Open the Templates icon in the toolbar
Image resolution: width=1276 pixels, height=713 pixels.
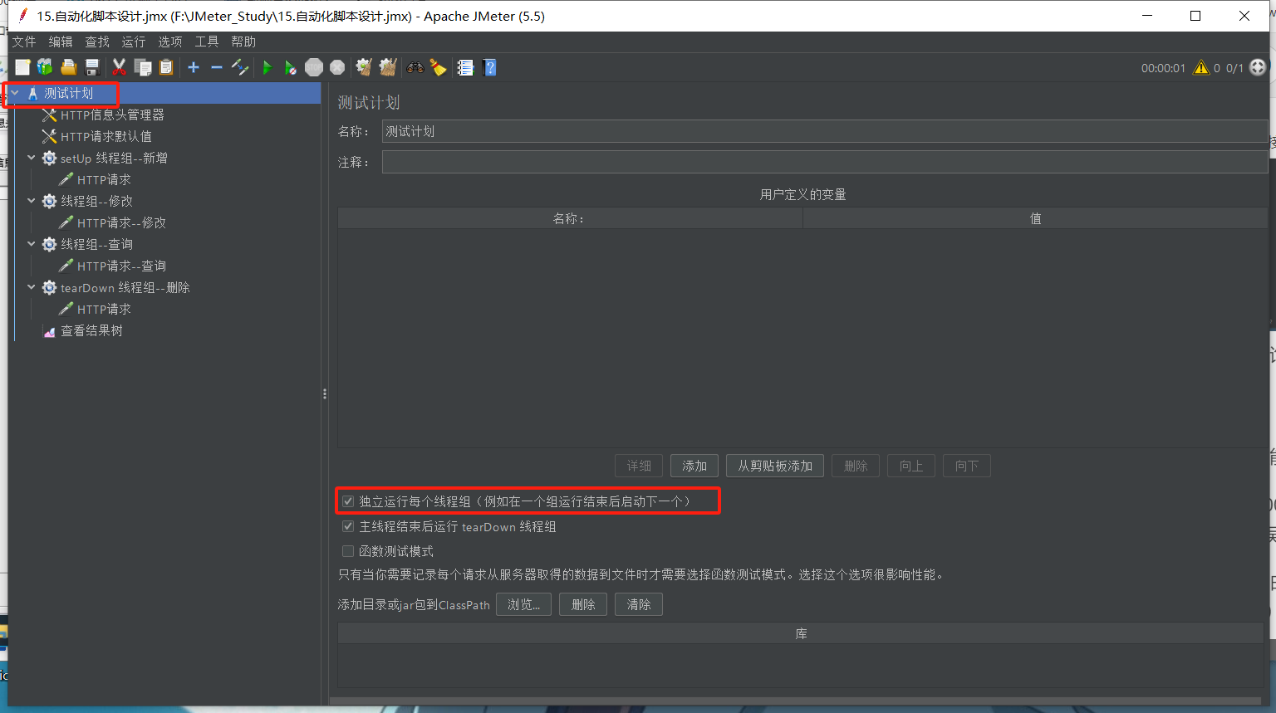45,67
